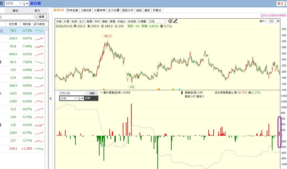Edit the 顯示 350 bars input field

pyautogui.click(x=271, y=21)
